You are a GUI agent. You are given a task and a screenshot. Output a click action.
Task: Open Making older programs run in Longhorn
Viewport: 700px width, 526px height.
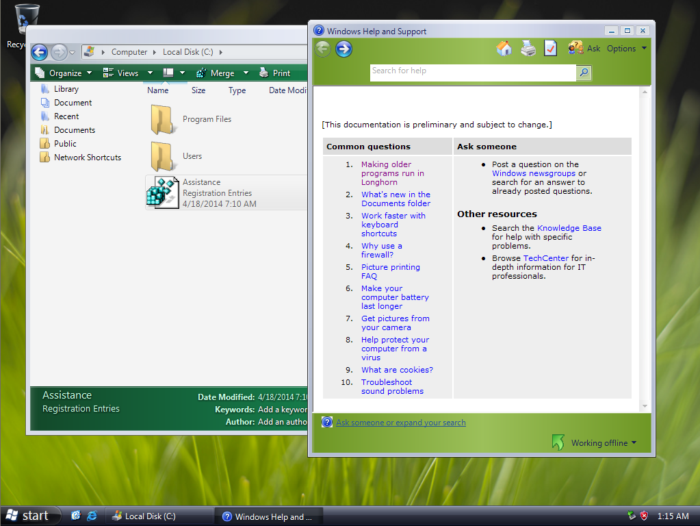(x=392, y=173)
